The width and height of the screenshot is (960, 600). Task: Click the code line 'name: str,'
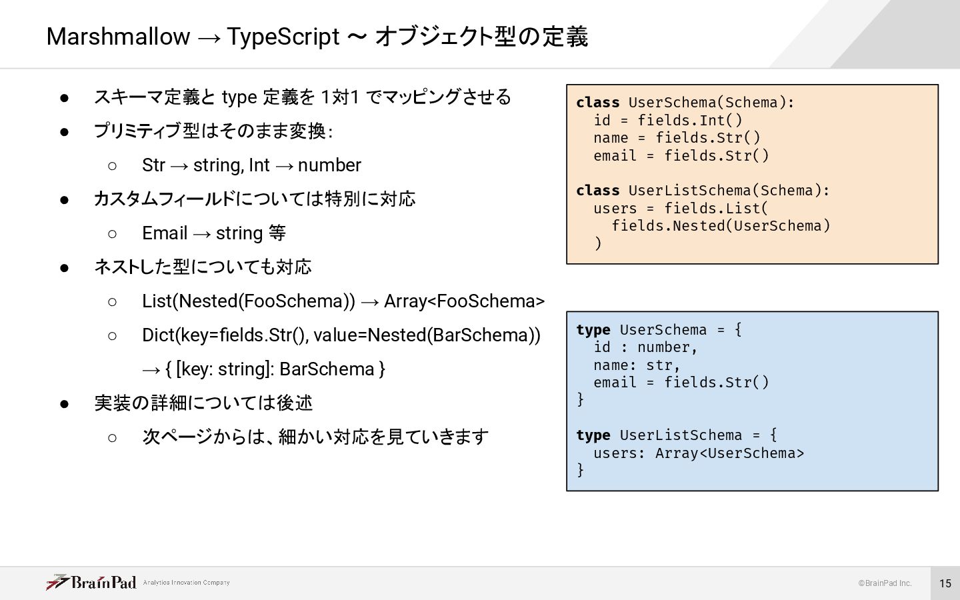pos(637,365)
